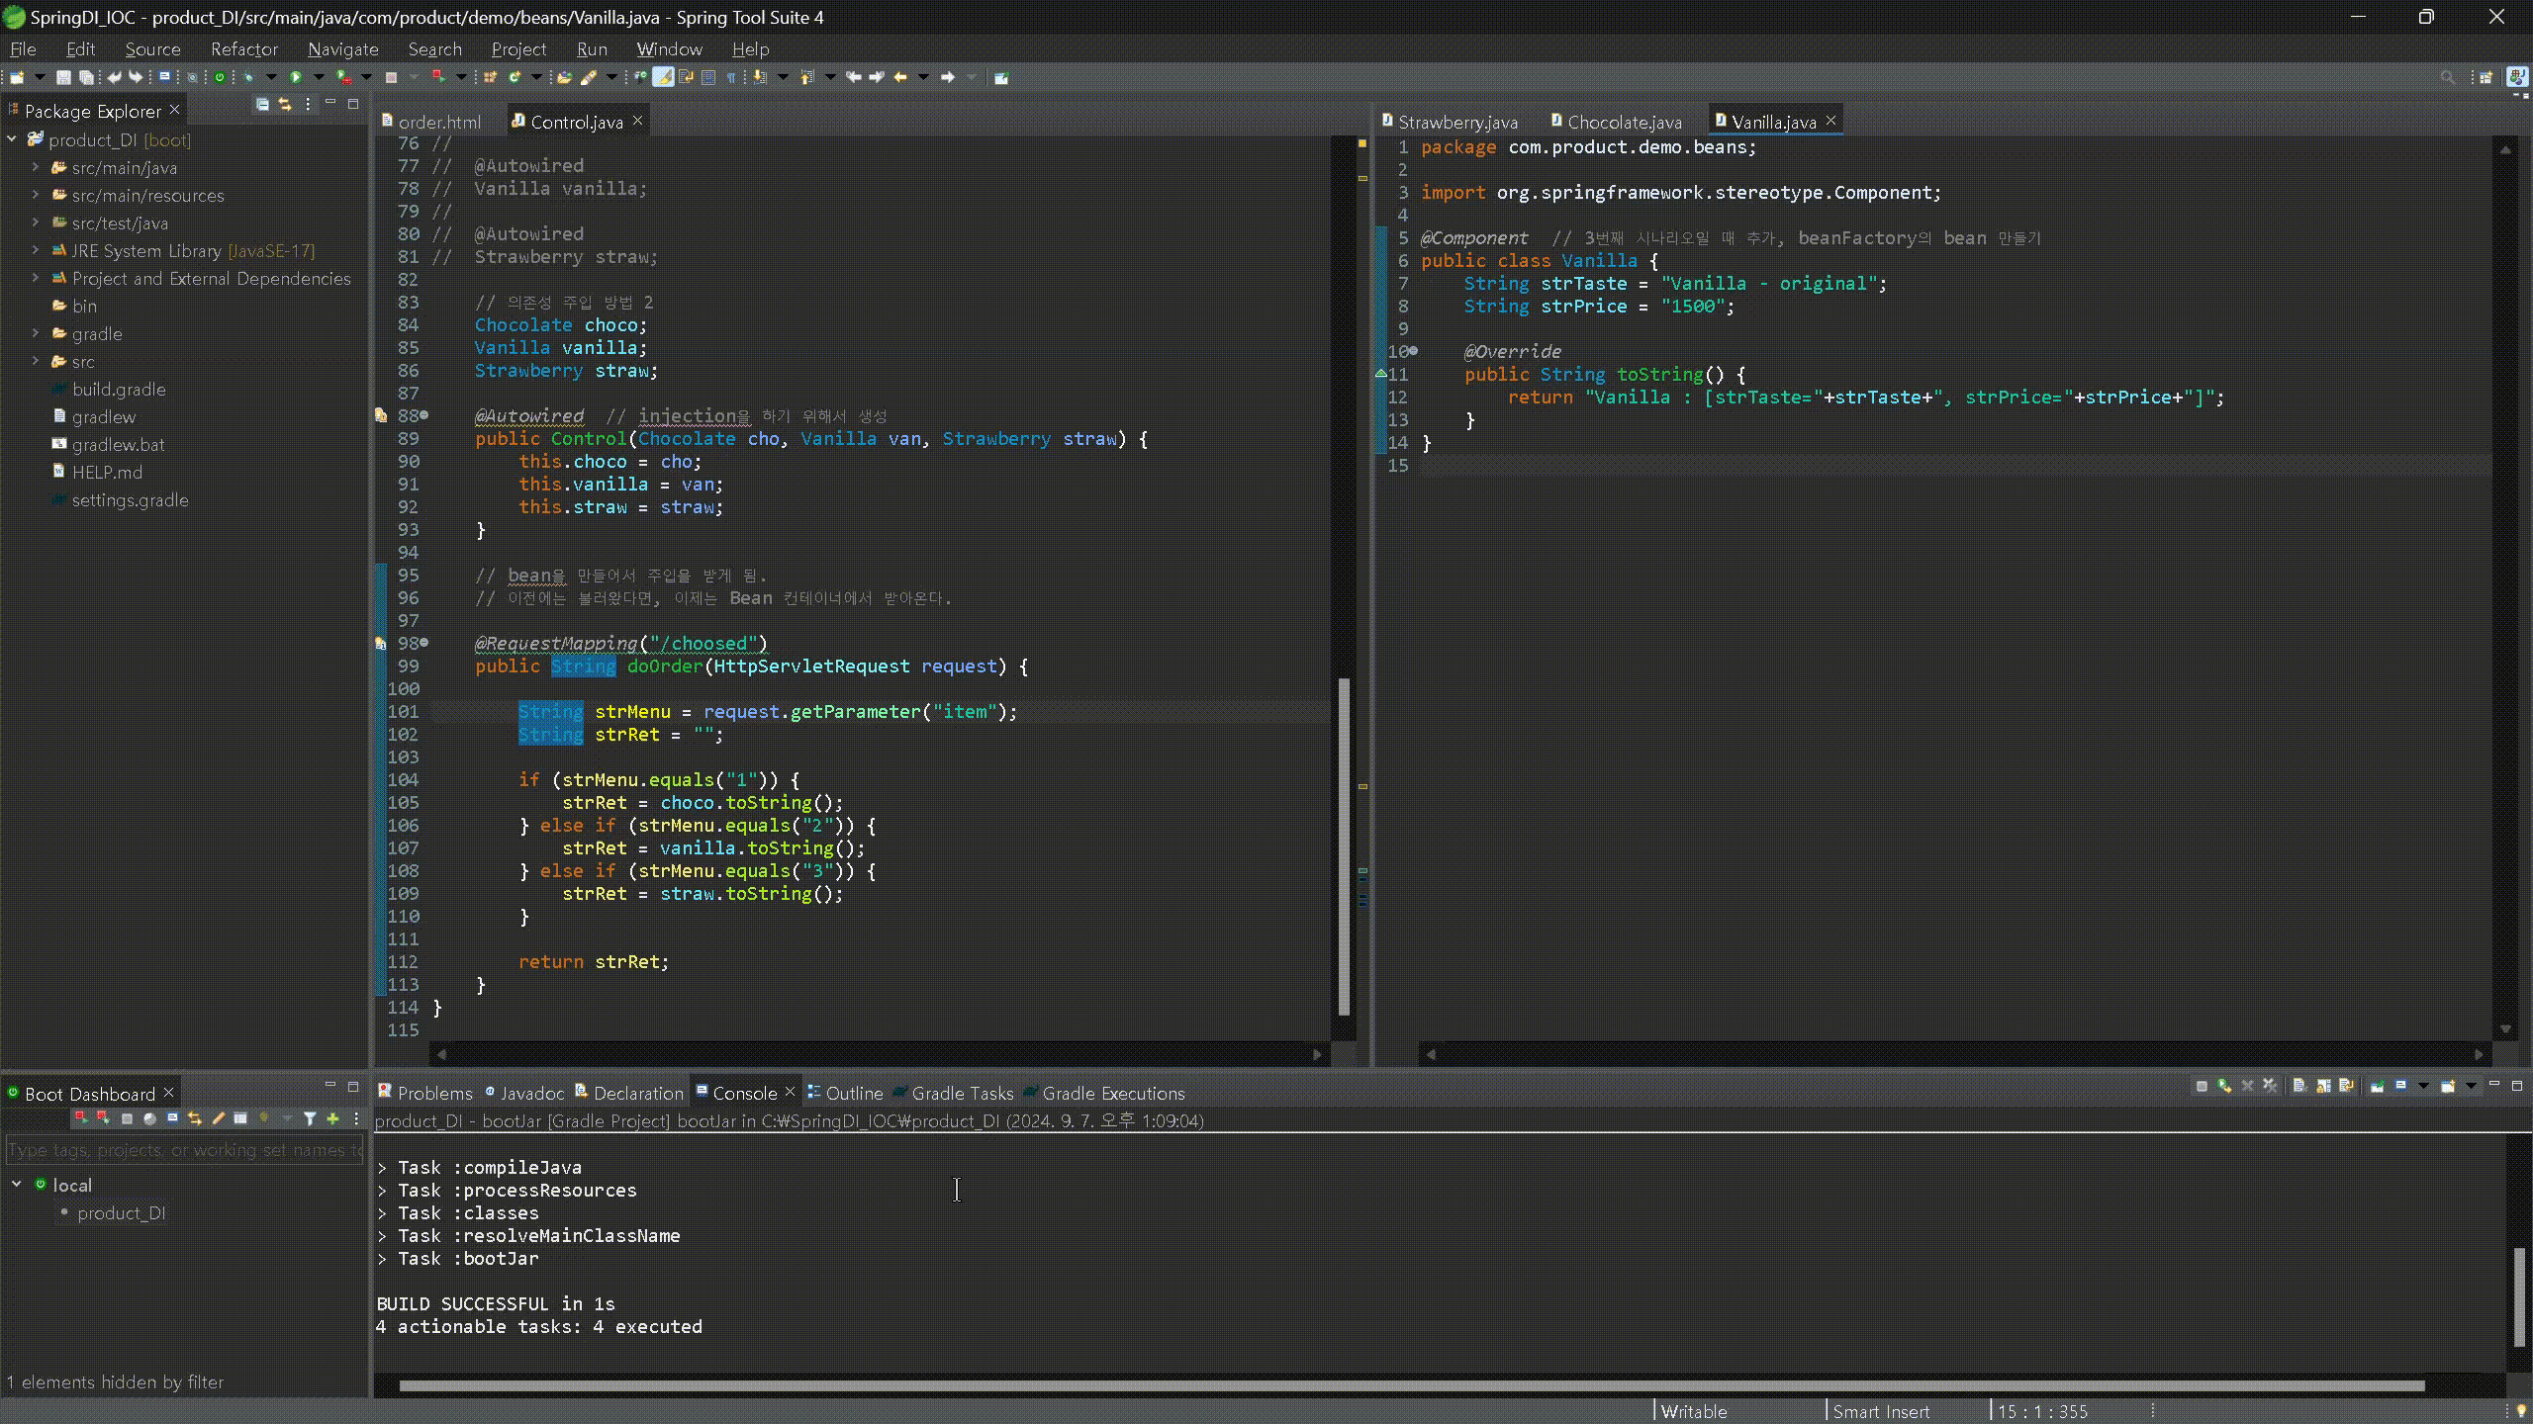Collapse all in Package Explorer
The image size is (2533, 1424).
(x=262, y=104)
